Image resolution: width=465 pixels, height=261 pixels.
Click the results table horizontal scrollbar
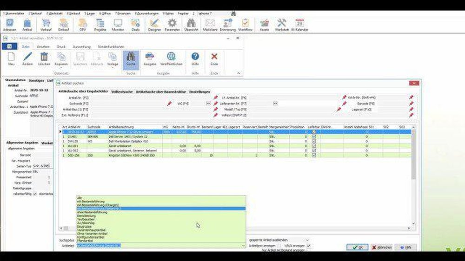pyautogui.click(x=235, y=228)
